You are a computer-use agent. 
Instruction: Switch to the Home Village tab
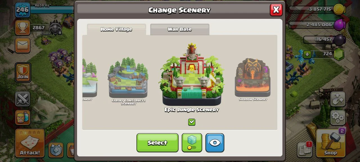pos(116,29)
